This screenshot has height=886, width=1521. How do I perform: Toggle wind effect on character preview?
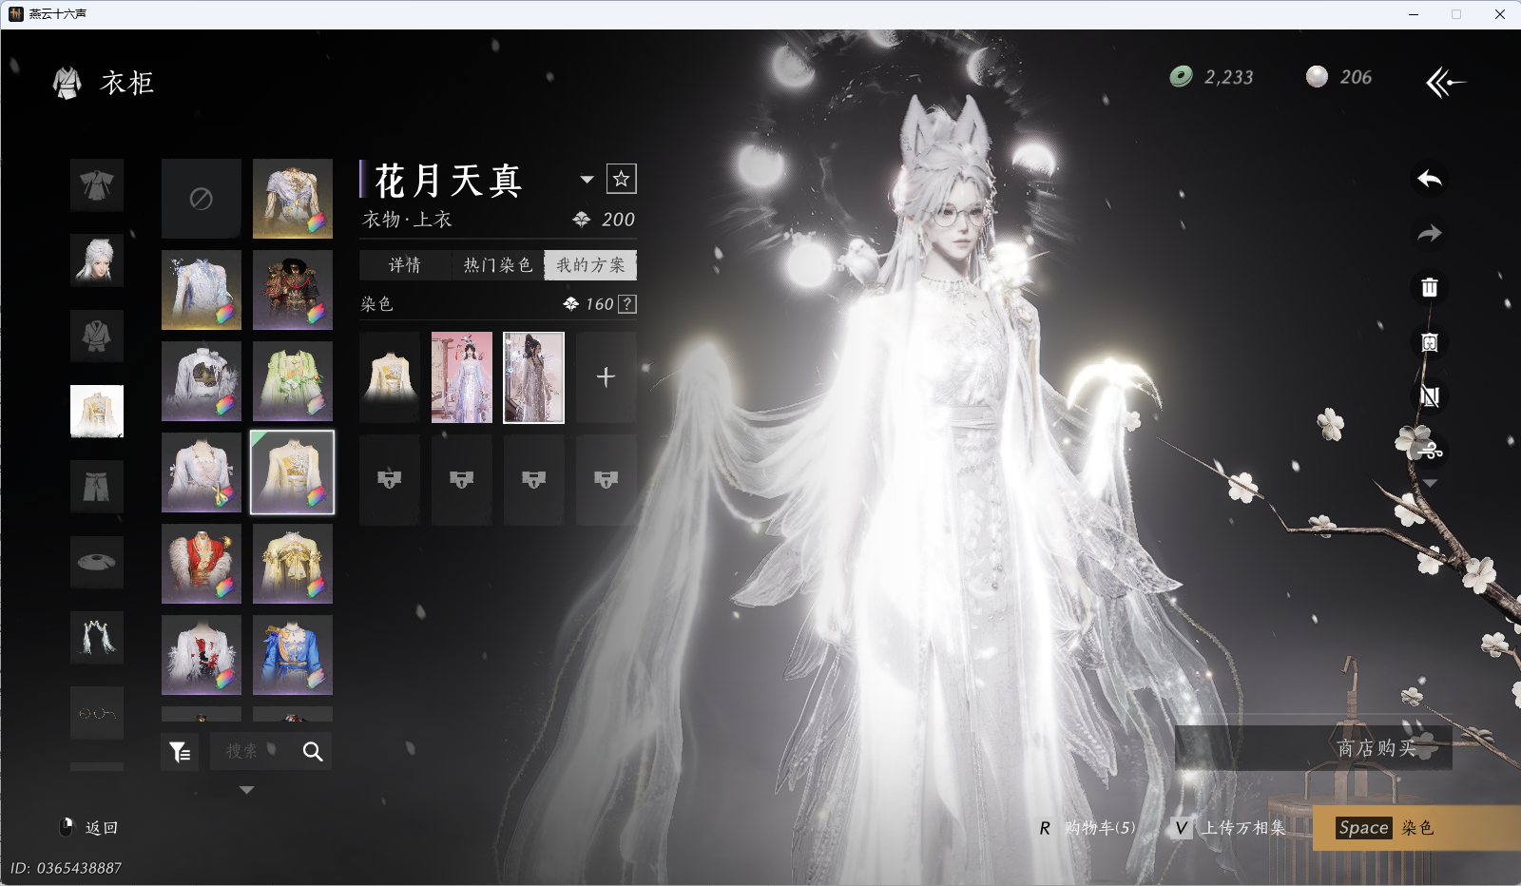pyautogui.click(x=1430, y=452)
